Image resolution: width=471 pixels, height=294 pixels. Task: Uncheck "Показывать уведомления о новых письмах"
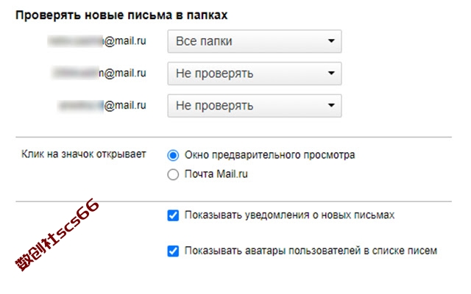[173, 215]
